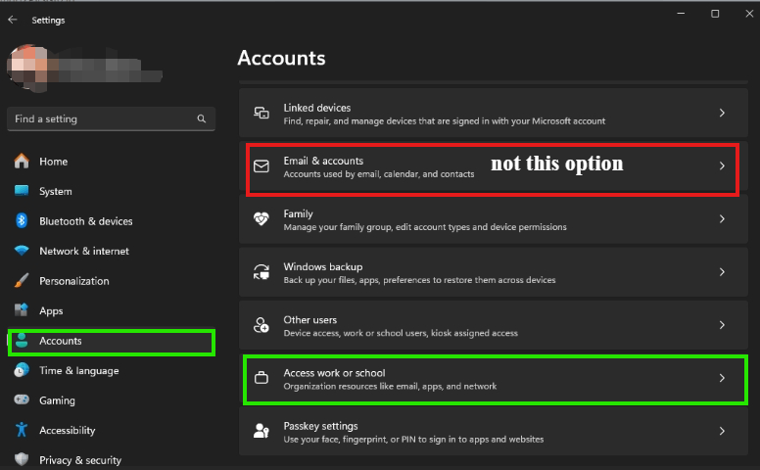The height and width of the screenshot is (470, 760).
Task: Click 'Device access, work or school users' description
Action: click(401, 333)
